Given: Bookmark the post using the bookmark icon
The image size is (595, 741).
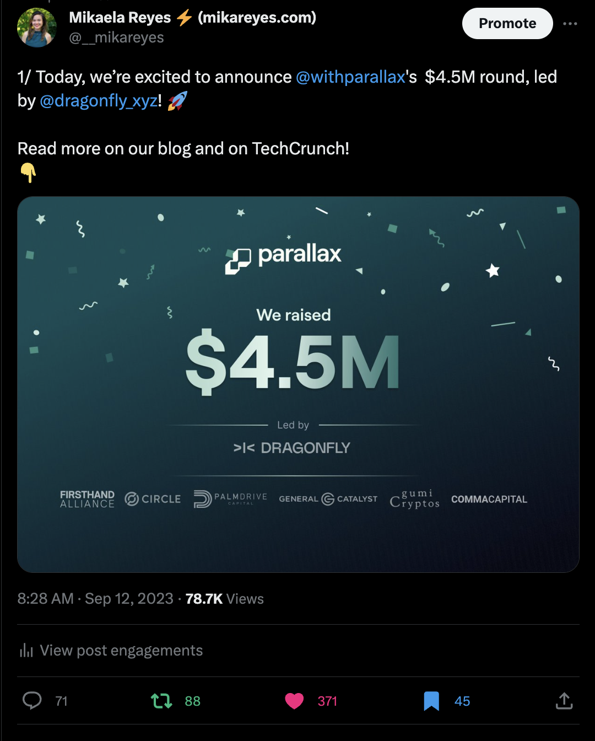Looking at the screenshot, I should coord(432,701).
